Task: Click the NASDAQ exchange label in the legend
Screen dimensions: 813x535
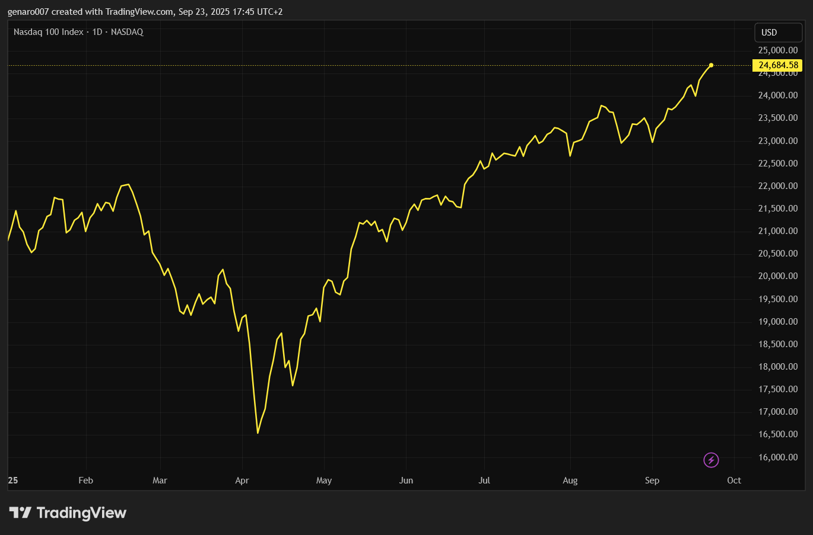Action: click(x=127, y=32)
